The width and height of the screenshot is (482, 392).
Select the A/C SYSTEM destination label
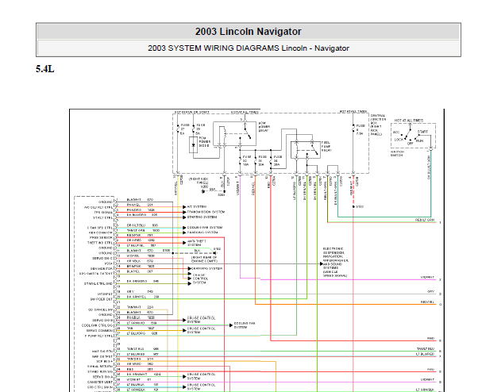click(197, 207)
